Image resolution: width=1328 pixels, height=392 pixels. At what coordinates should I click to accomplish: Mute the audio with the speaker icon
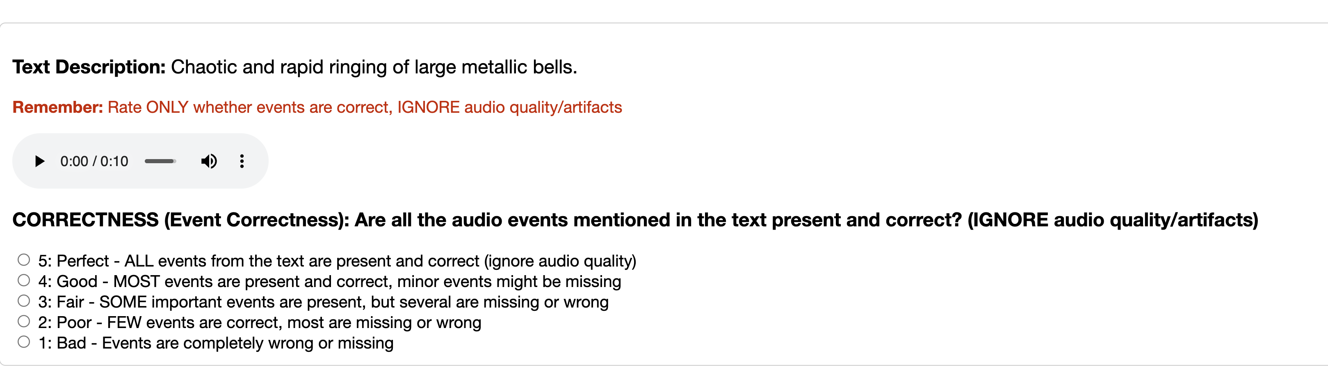[x=209, y=161]
